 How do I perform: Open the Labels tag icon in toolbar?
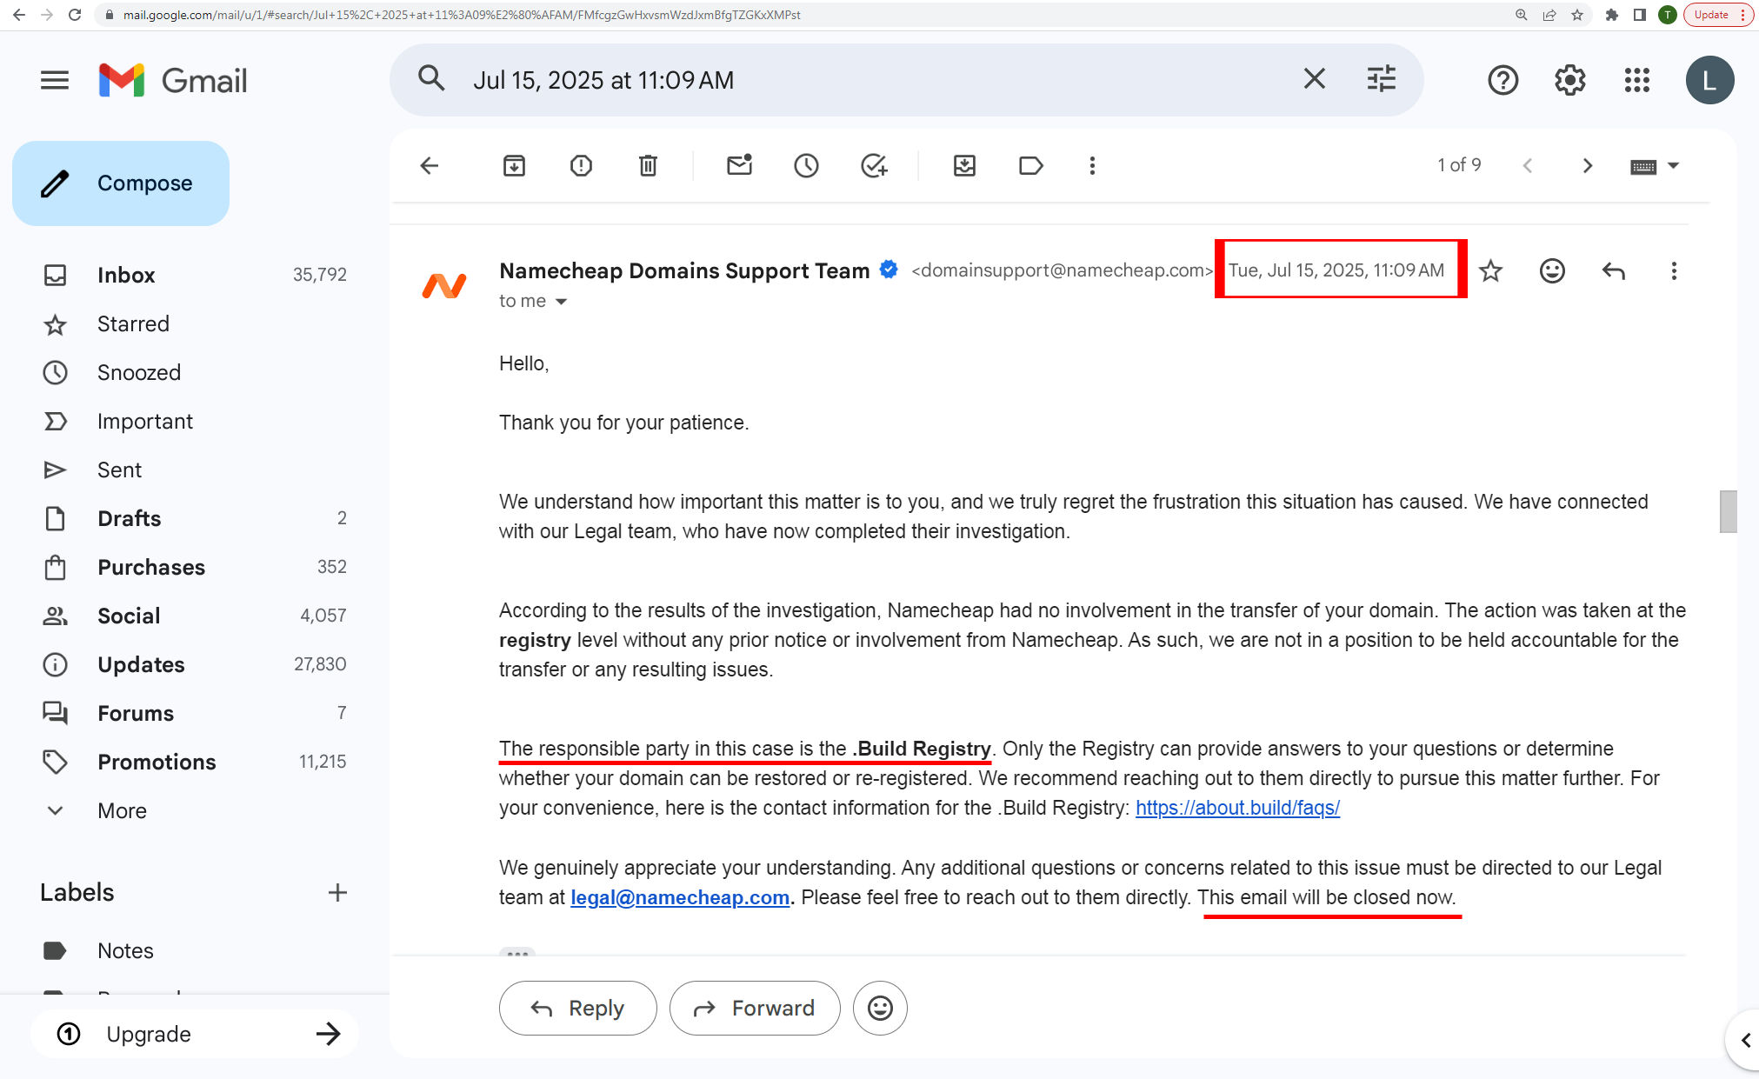point(1030,165)
